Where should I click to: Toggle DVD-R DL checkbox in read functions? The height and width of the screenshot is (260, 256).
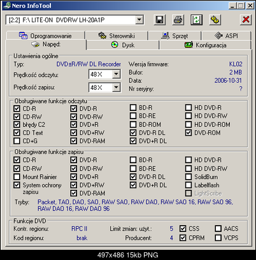click(133, 133)
